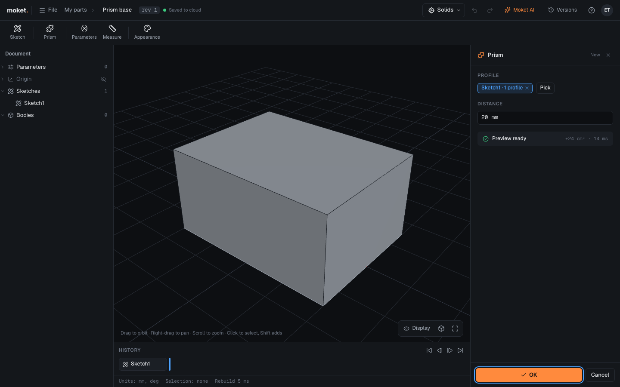Image resolution: width=620 pixels, height=387 pixels.
Task: Open the Versions panel
Action: [x=562, y=10]
